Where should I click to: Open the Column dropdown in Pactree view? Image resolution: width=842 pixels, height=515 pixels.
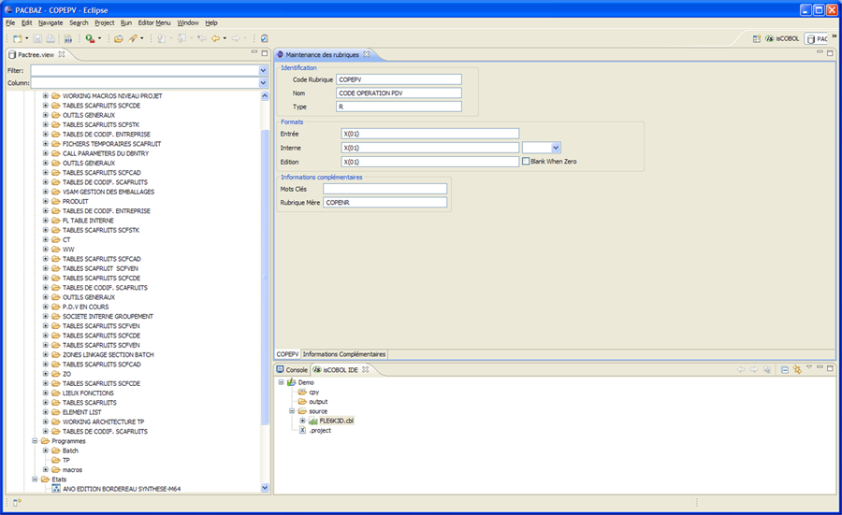pyautogui.click(x=264, y=83)
